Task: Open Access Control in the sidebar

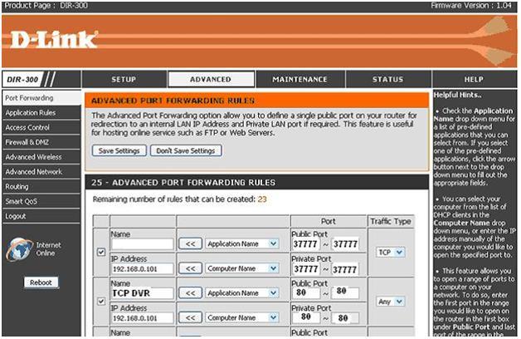Action: 41,127
